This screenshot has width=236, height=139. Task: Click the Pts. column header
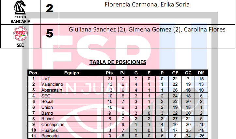pos(110,73)
